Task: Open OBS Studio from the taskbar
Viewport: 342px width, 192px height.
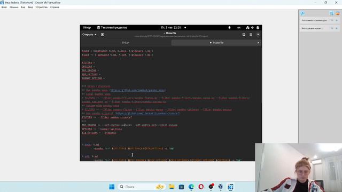Action: pos(211,187)
